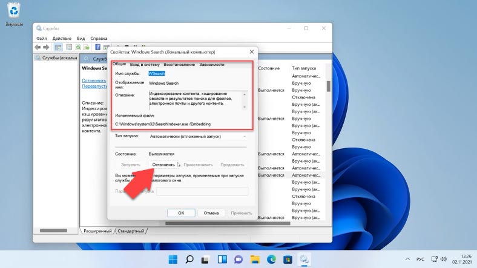Select Services (Local) node icon in tree
This screenshot has width=477, height=268.
coord(38,57)
